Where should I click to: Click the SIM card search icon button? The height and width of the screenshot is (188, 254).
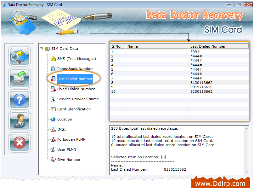pos(20,56)
